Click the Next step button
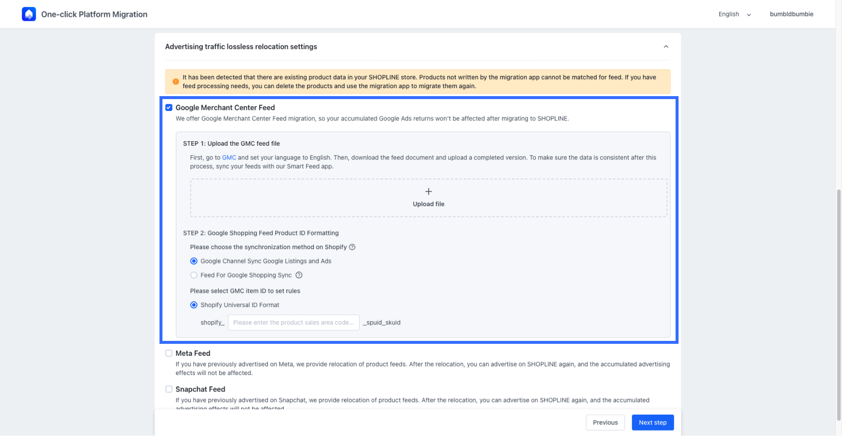Viewport: 842px width, 436px height. (652, 423)
